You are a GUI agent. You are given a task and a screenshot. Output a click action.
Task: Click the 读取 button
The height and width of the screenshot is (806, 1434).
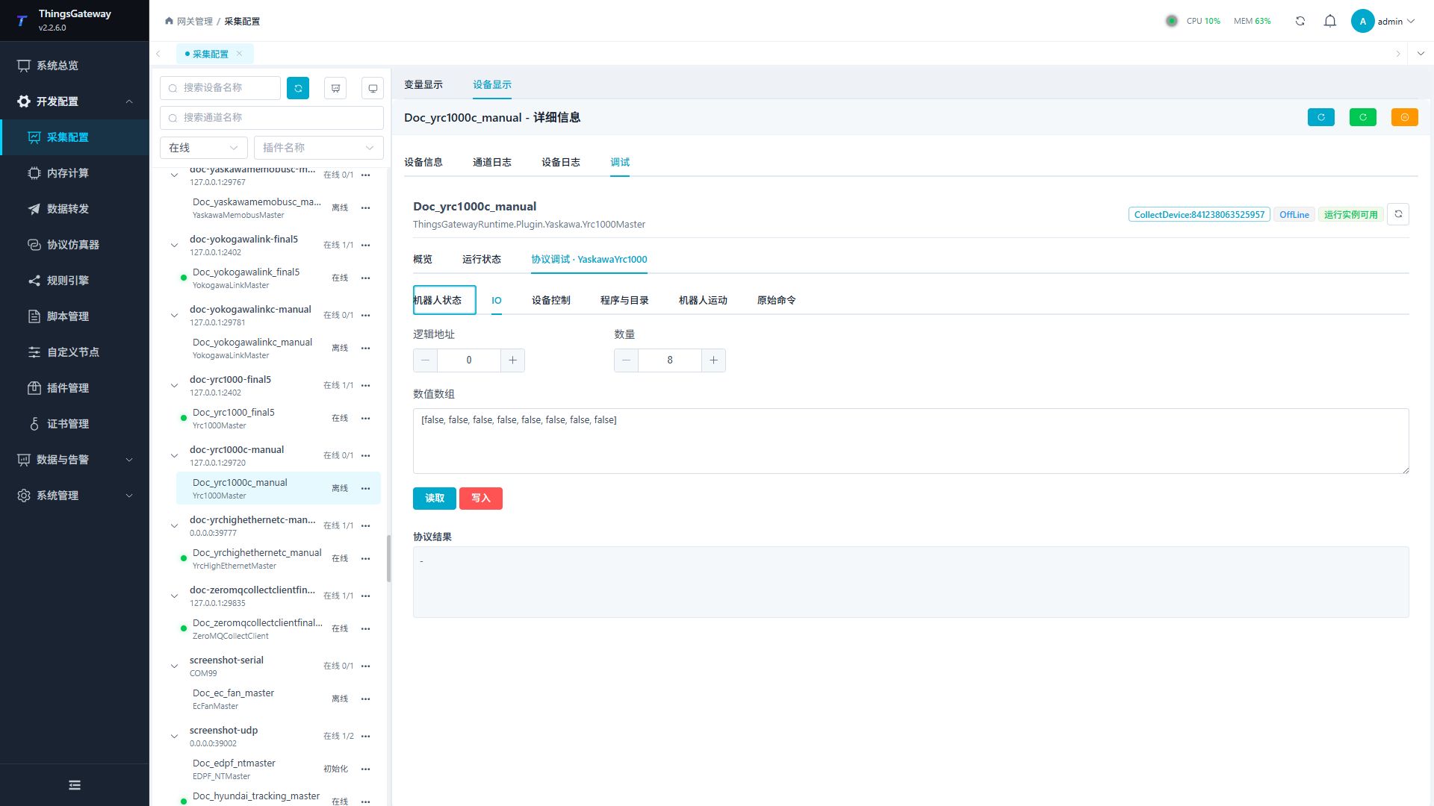coord(435,499)
